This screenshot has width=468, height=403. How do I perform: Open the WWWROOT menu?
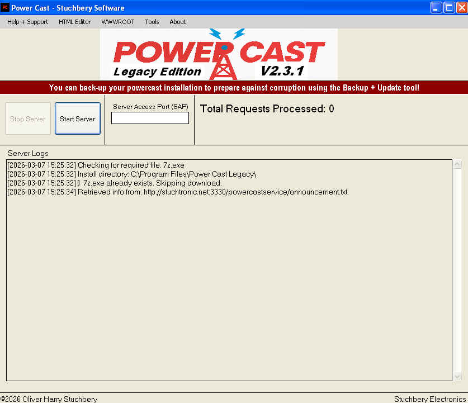click(x=118, y=22)
